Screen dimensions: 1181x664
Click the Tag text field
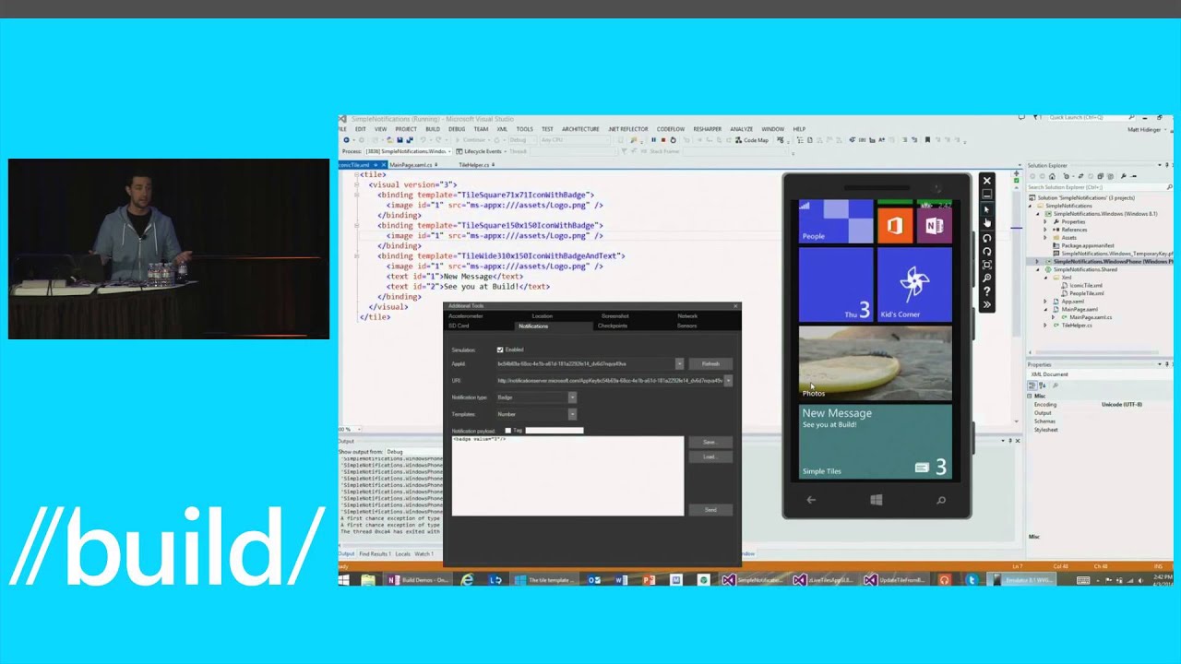pos(554,431)
